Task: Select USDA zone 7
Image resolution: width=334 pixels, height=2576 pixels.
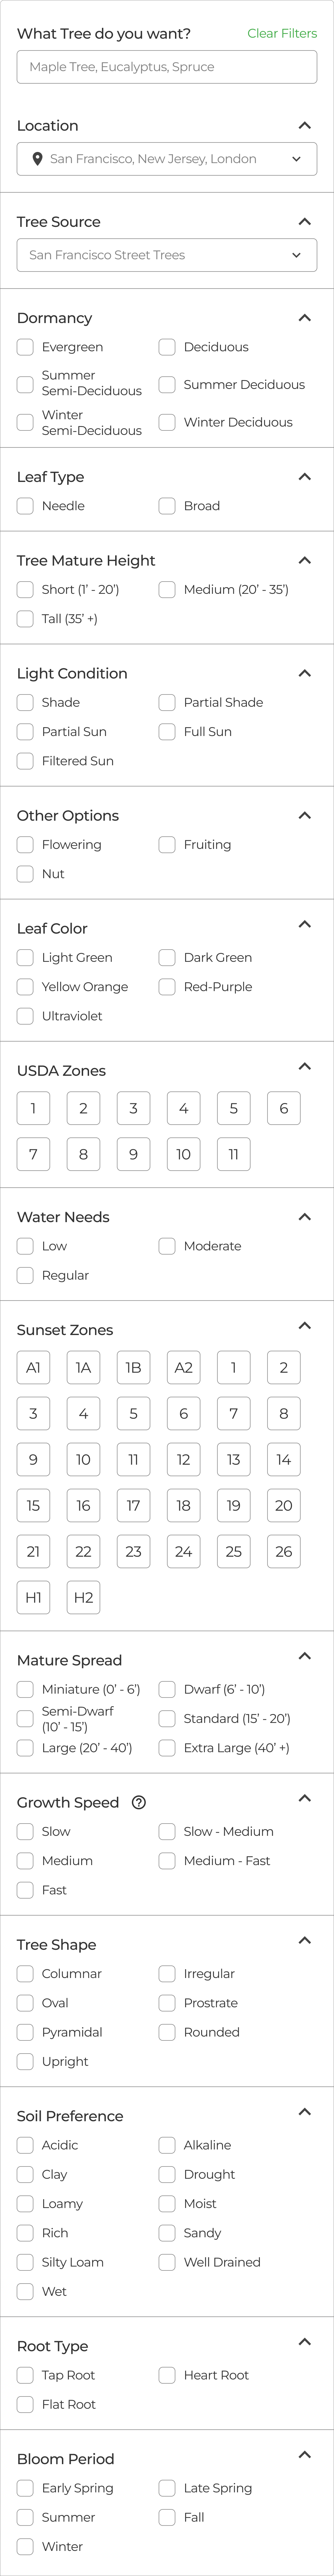Action: 33,1153
